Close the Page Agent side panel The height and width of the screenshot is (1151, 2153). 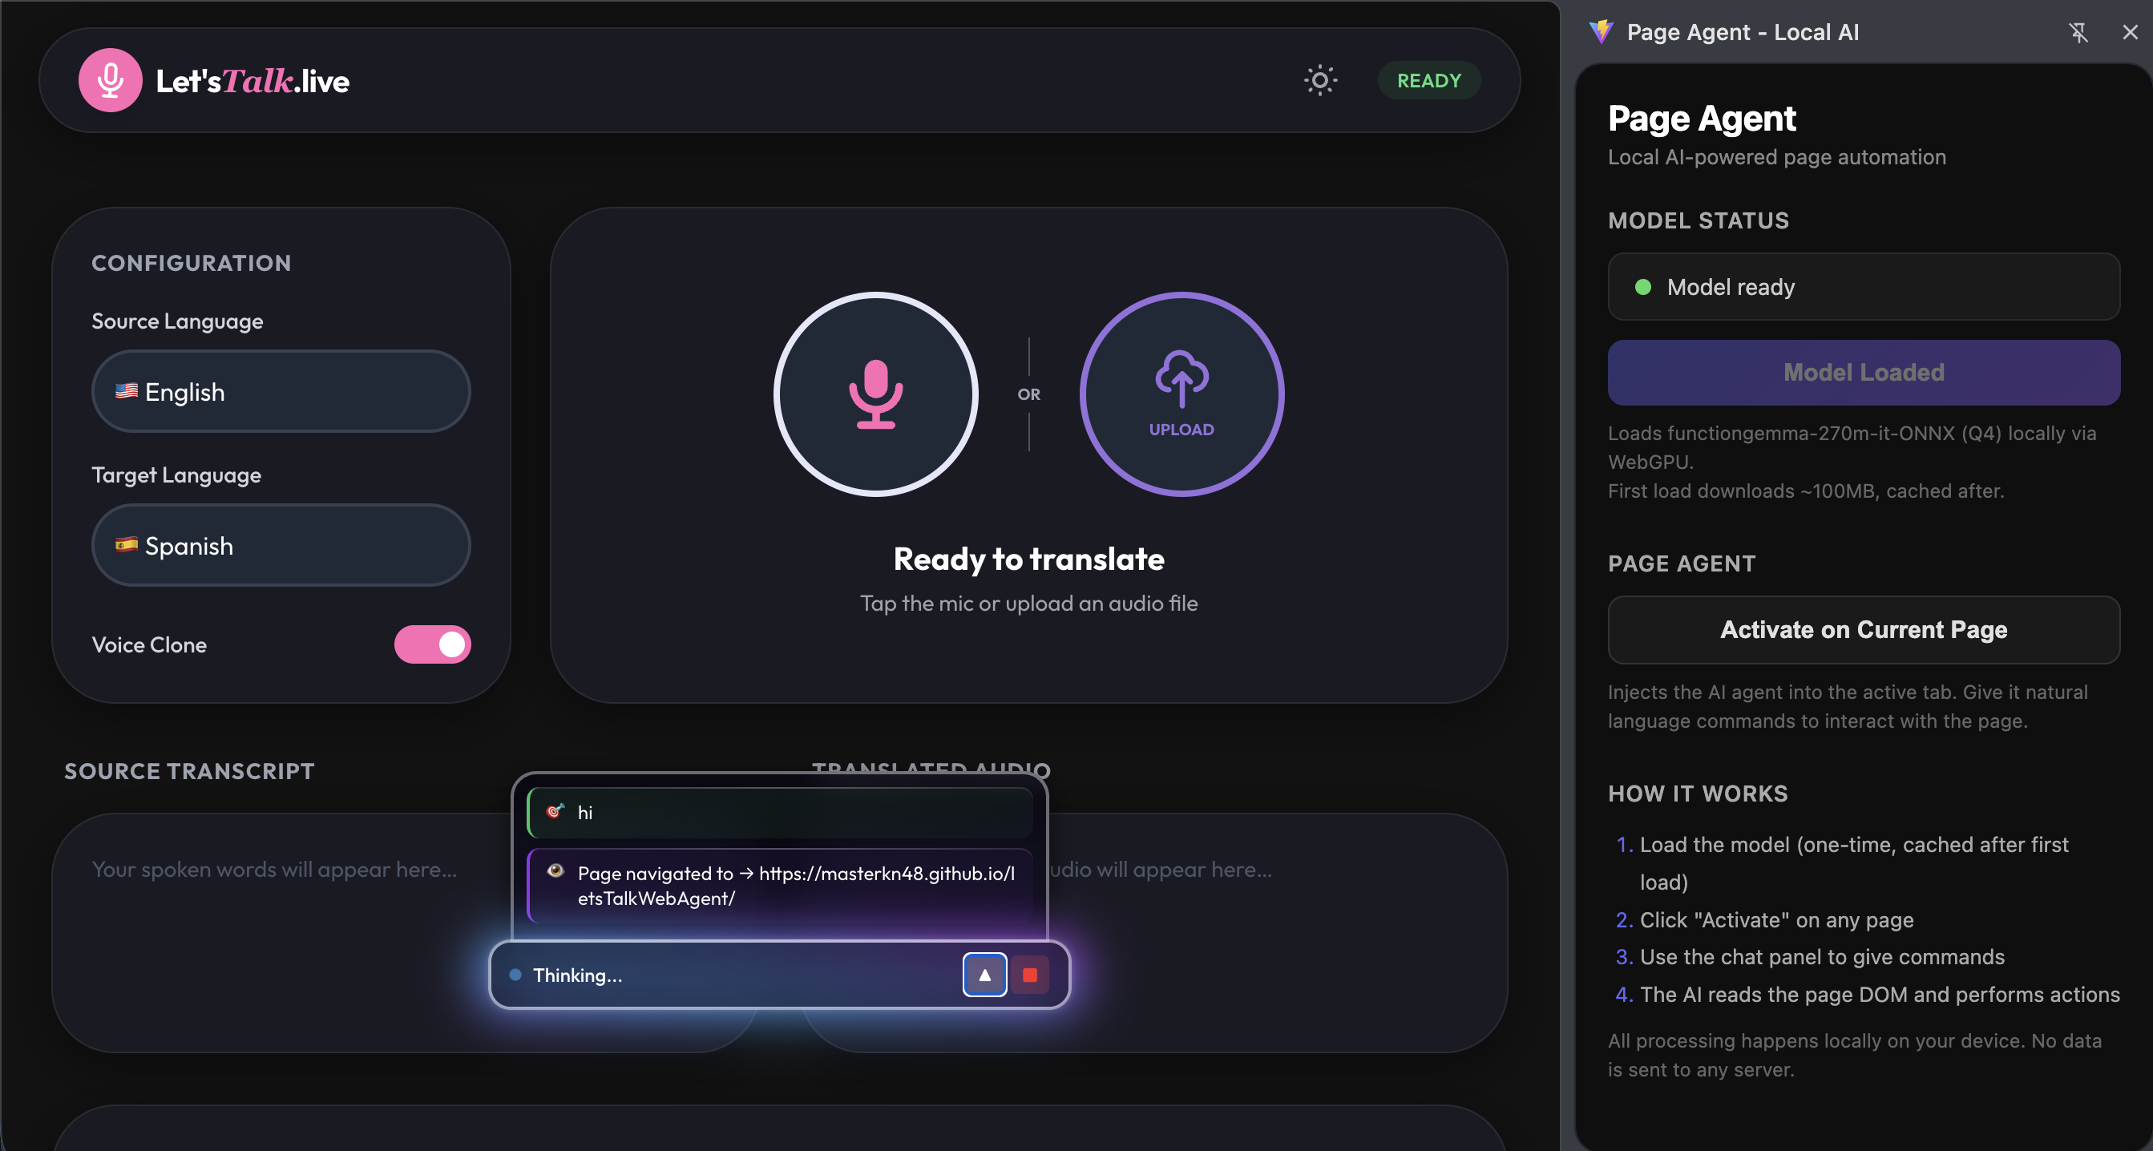(x=2130, y=32)
